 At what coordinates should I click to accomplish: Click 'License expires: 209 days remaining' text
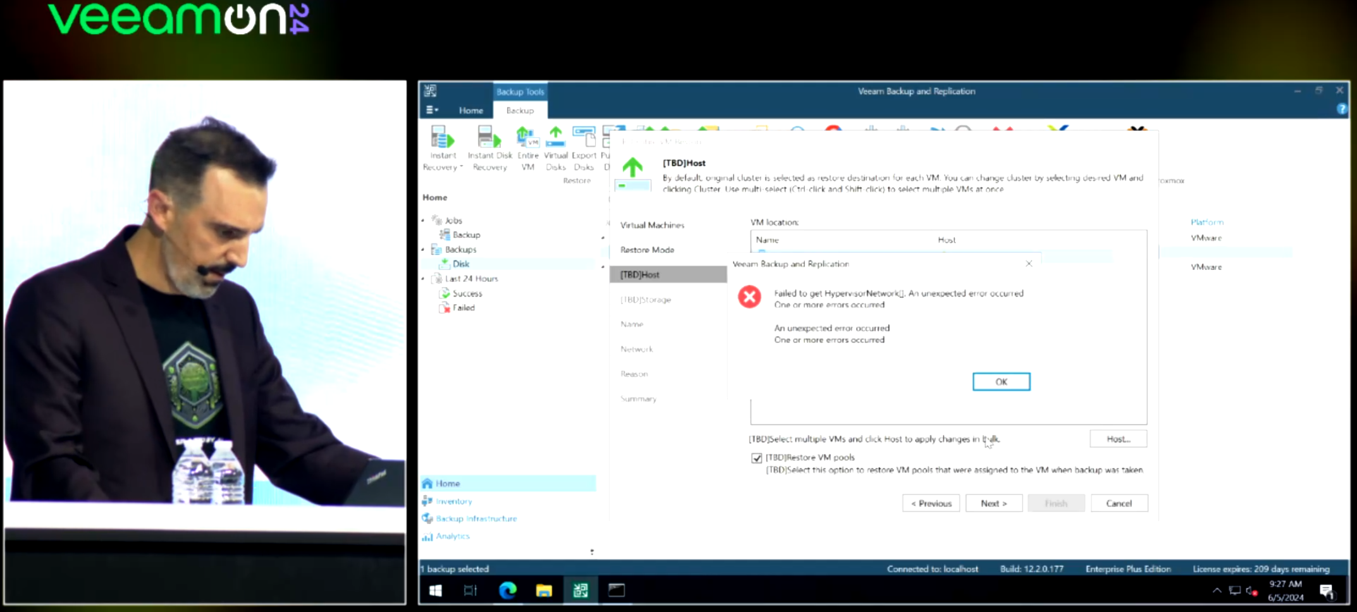tap(1260, 569)
